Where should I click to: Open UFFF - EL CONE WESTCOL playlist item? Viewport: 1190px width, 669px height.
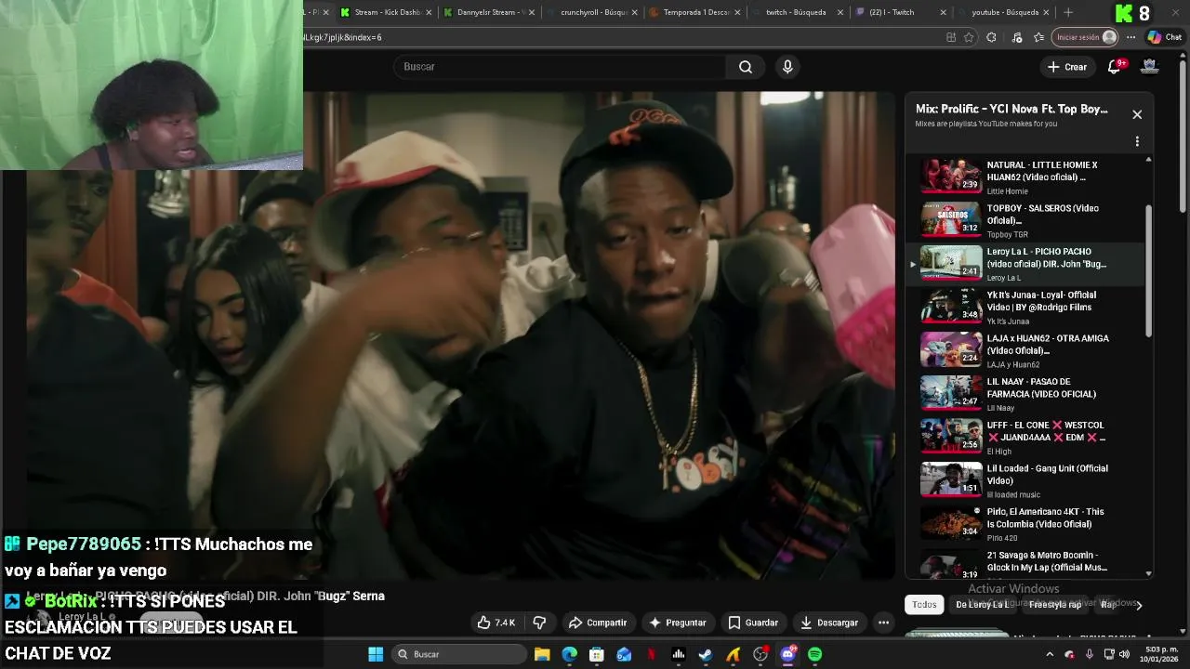click(1026, 437)
